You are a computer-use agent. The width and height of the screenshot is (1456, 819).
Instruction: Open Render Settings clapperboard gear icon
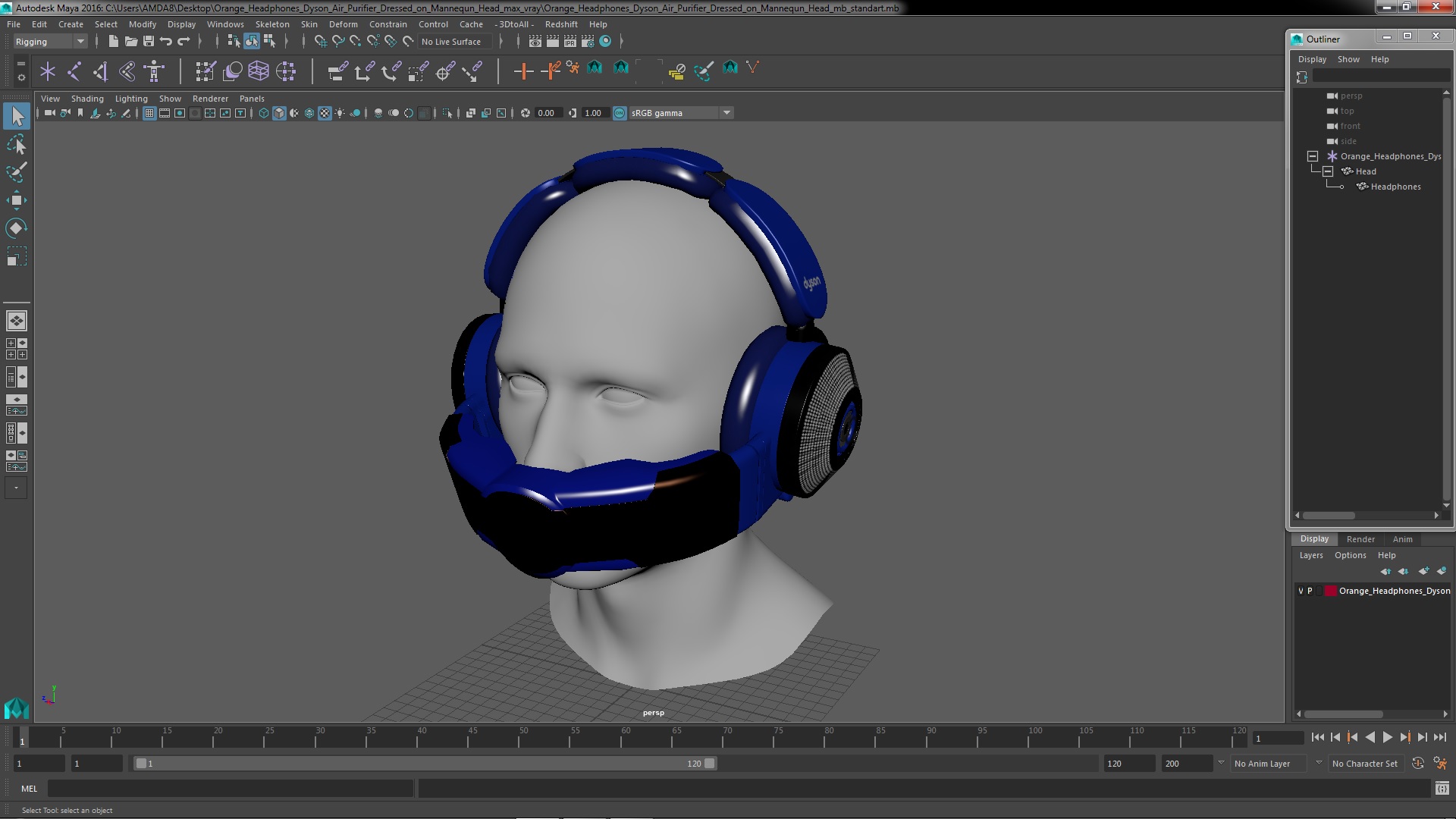(588, 41)
